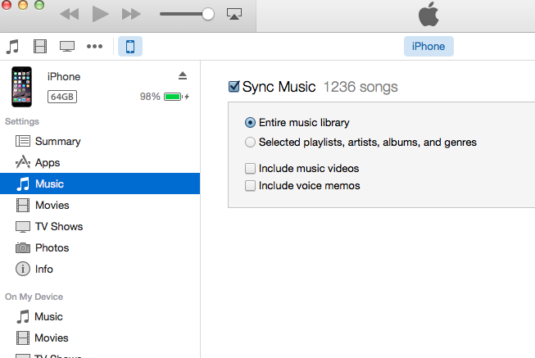Viewport: 535px width, 358px height.
Task: Start playback with the play button
Action: 100,14
